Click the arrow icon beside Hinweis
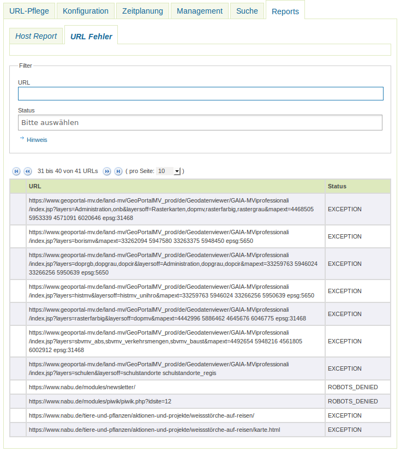 pyautogui.click(x=22, y=139)
